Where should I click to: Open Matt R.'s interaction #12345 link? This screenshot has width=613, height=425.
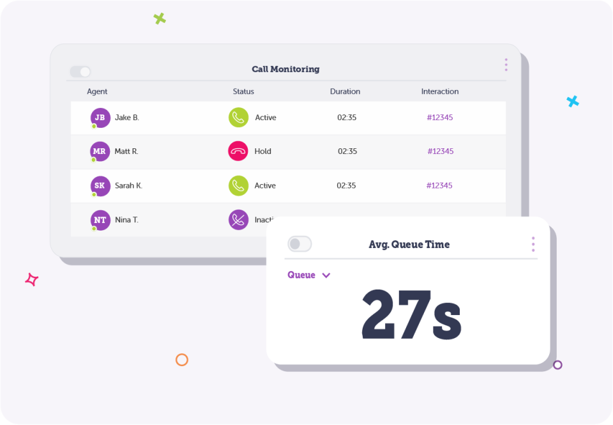[x=440, y=151]
